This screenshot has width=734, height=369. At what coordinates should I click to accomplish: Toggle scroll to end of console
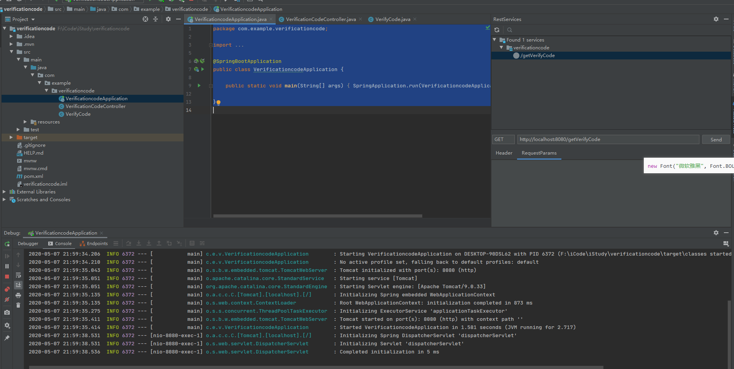pos(18,285)
